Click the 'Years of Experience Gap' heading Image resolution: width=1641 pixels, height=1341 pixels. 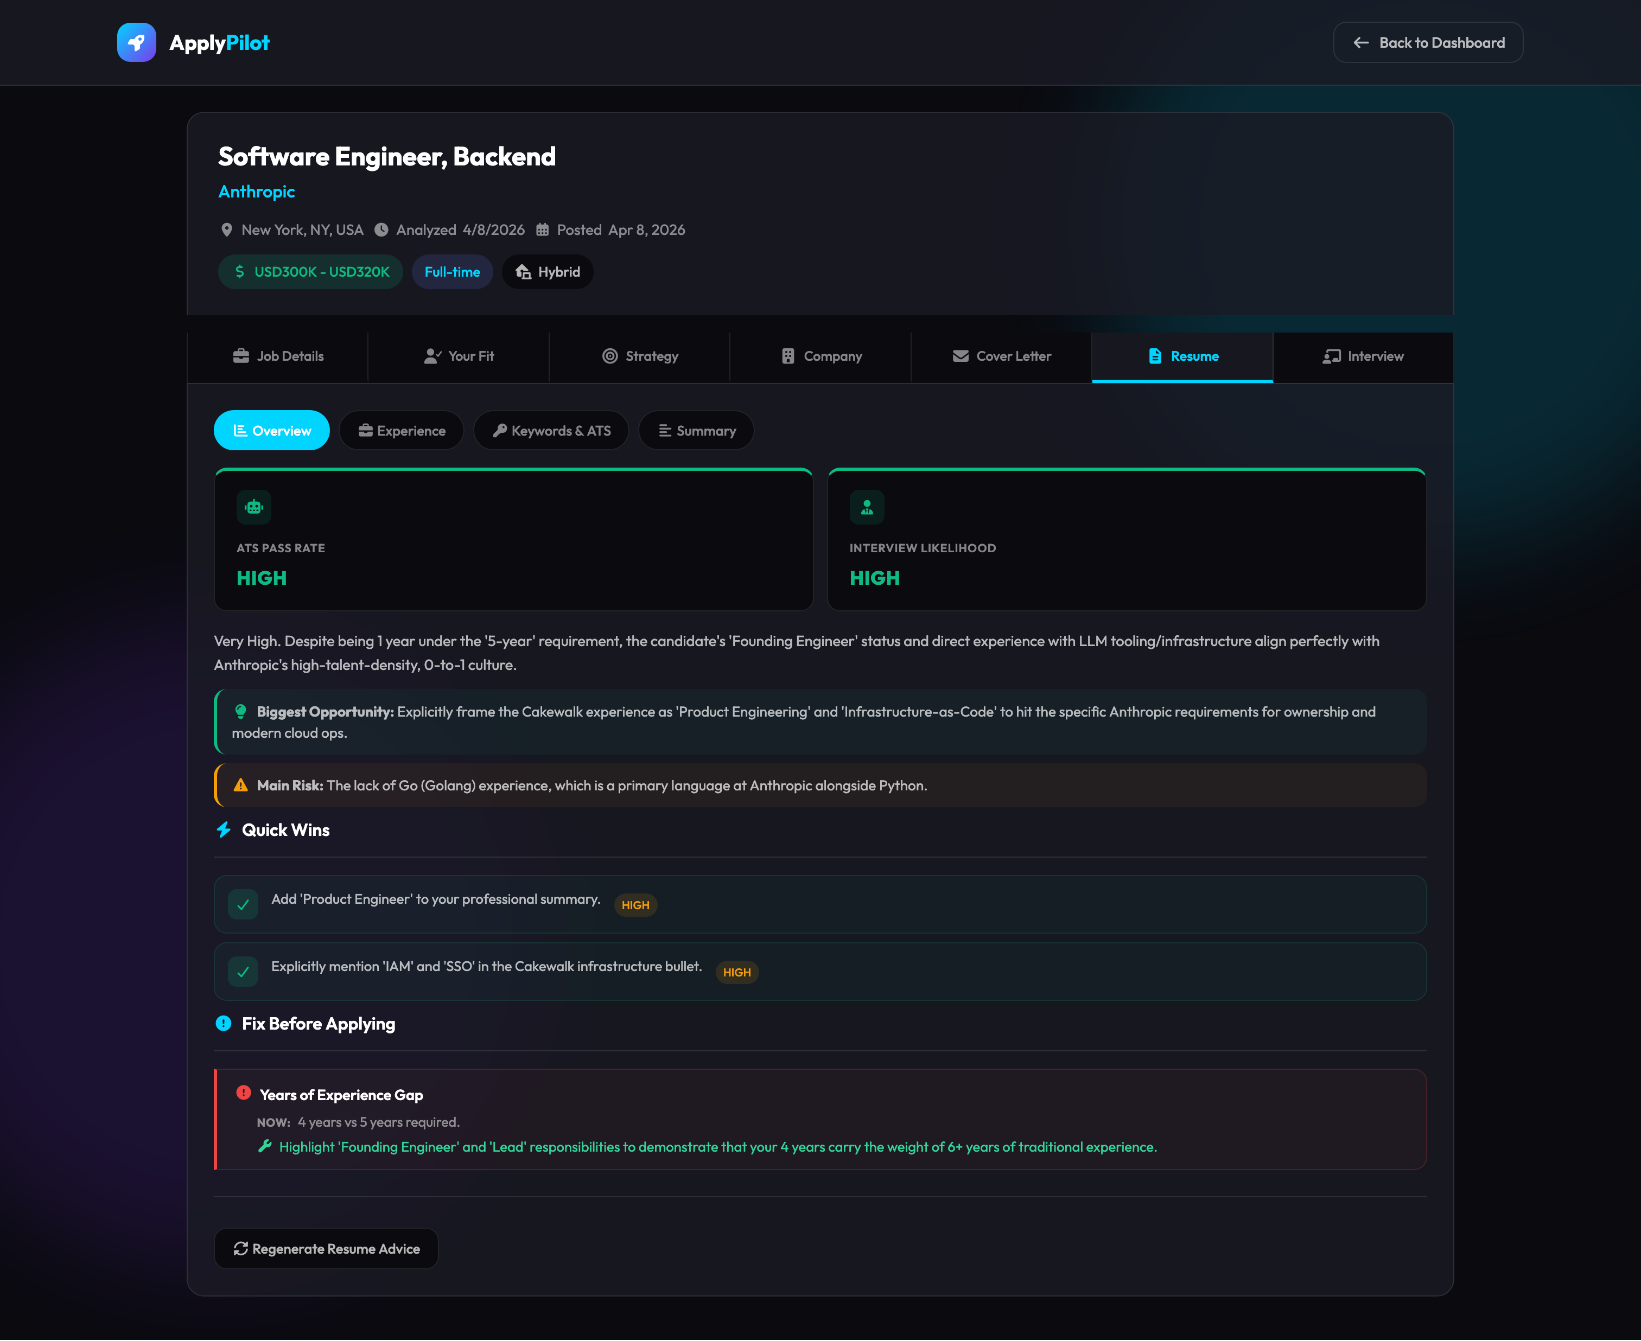pos(341,1095)
